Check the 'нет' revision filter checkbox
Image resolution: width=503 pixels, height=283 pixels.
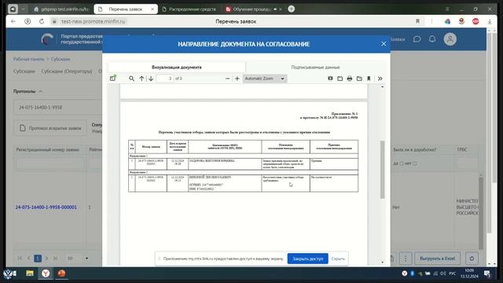coord(415,164)
